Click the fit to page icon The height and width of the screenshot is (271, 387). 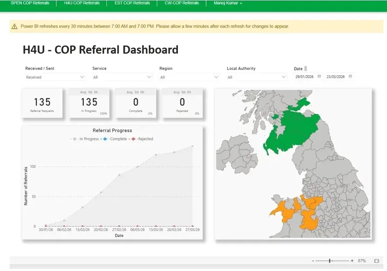coord(377,261)
